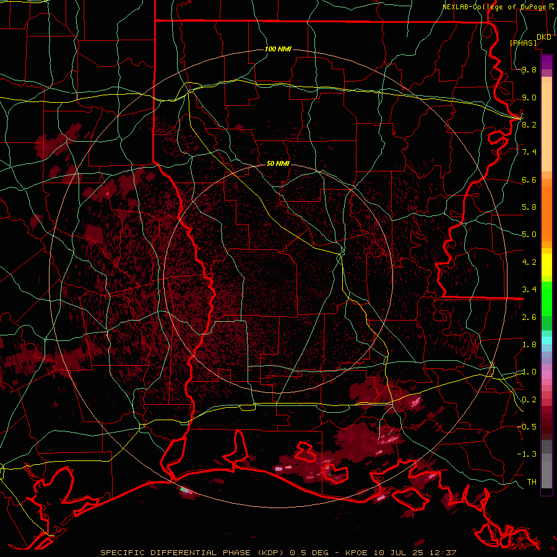Click the 9.8 value on the color scale

pos(529,69)
